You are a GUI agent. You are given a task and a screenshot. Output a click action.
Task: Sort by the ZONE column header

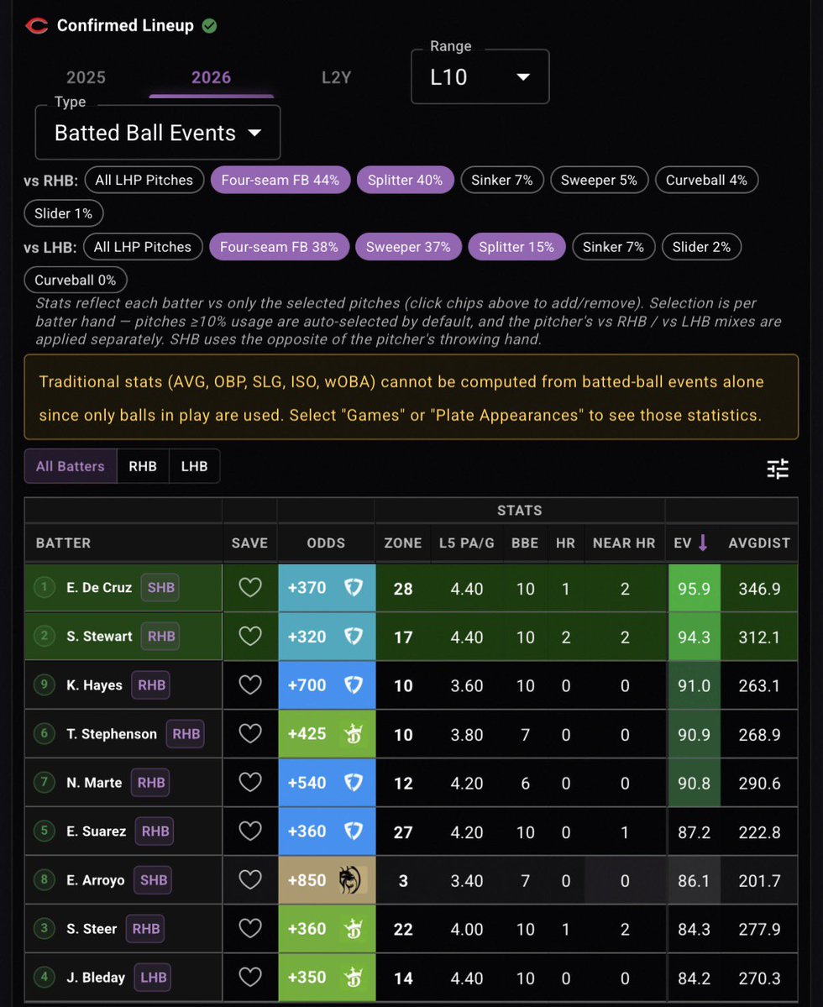(403, 543)
